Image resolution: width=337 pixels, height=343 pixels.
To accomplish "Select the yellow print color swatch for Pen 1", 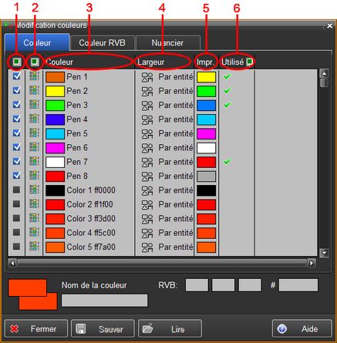I will (206, 77).
